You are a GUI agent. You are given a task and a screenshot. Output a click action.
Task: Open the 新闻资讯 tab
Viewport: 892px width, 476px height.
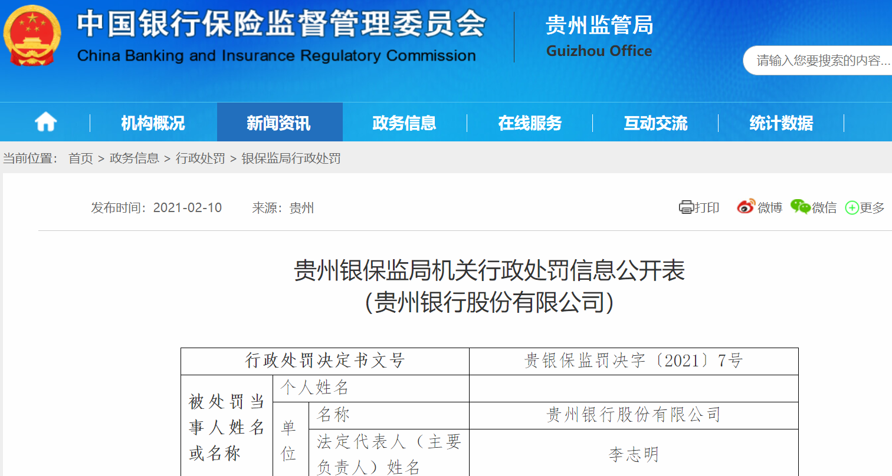tap(279, 123)
